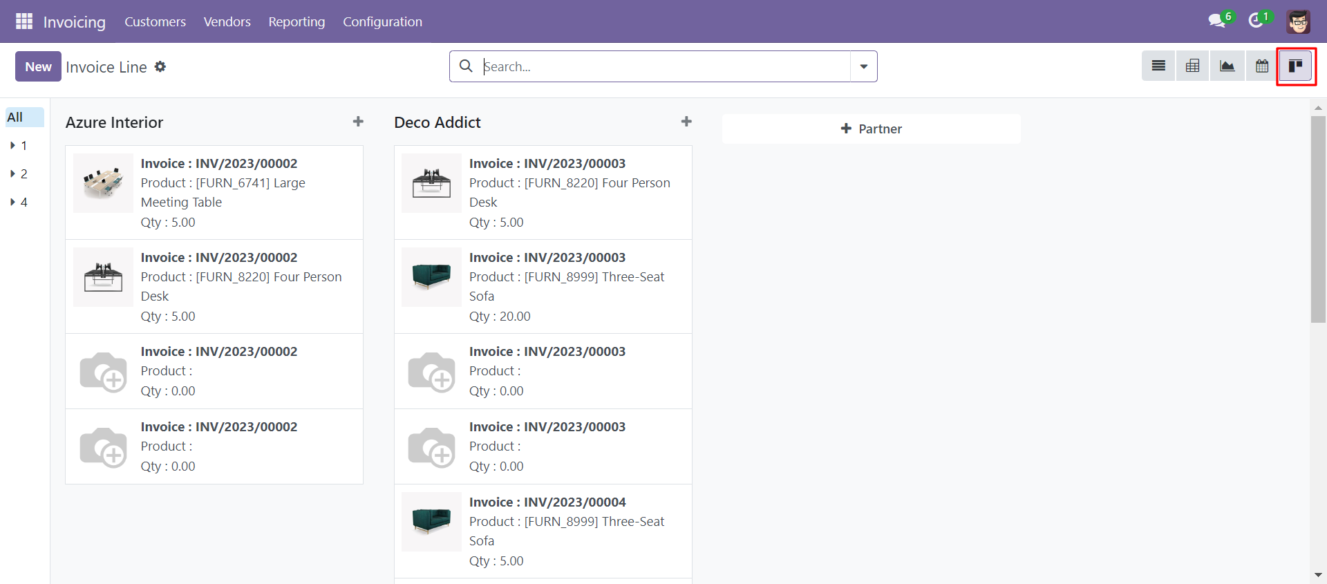The height and width of the screenshot is (584, 1327).
Task: Open the Configuration menu
Action: (382, 21)
